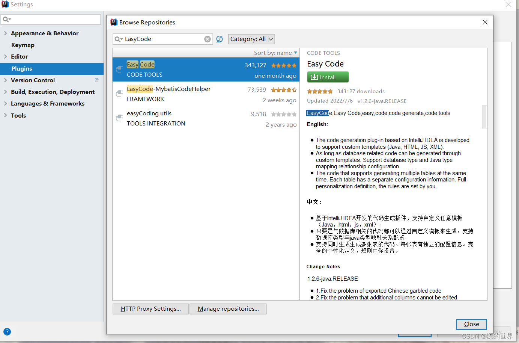
Task: Click the 9,518 downloads count
Action: [259, 114]
